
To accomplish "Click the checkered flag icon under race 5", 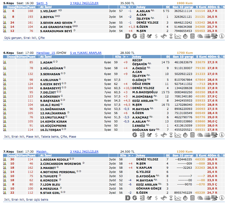I will 214,36.
